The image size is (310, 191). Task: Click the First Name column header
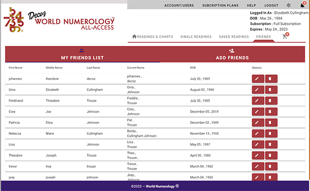pos(16,68)
